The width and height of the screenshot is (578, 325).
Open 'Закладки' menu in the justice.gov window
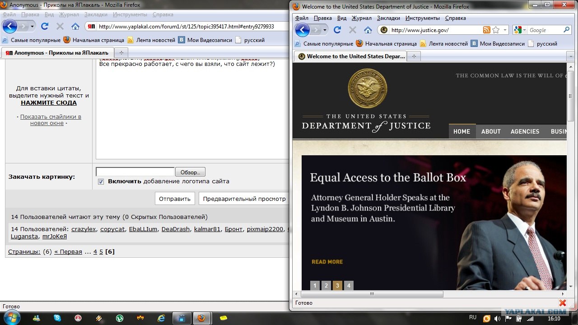pos(388,18)
